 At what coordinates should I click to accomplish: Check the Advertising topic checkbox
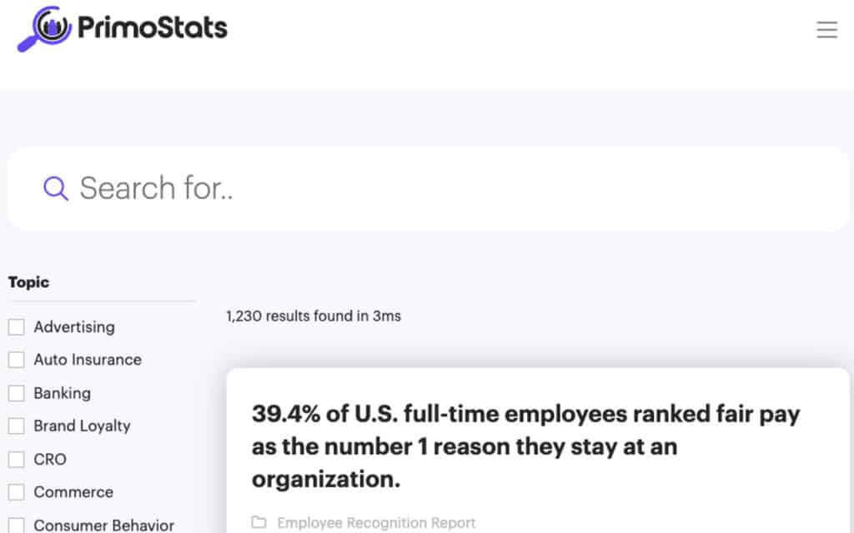tap(17, 327)
